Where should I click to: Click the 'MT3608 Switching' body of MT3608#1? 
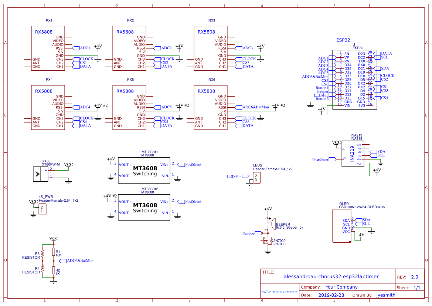(145, 171)
